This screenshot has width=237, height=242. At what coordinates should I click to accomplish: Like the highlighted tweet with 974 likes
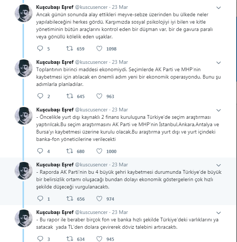99,198
